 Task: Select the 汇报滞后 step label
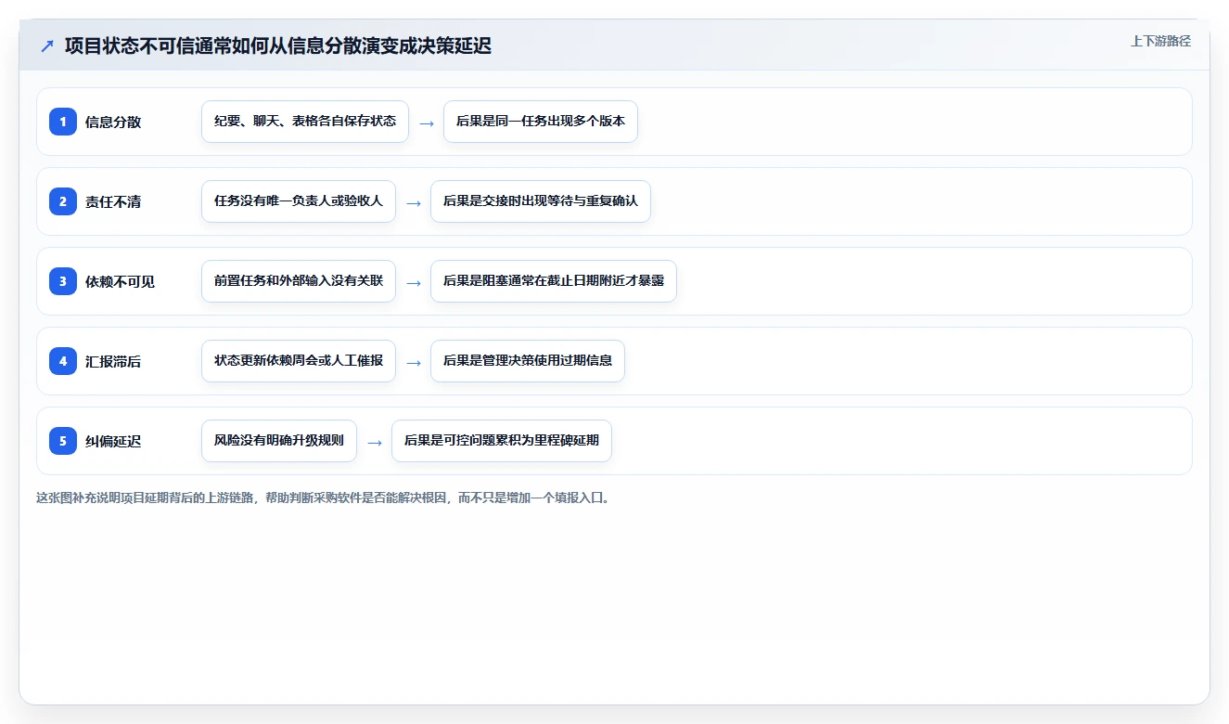coord(113,361)
